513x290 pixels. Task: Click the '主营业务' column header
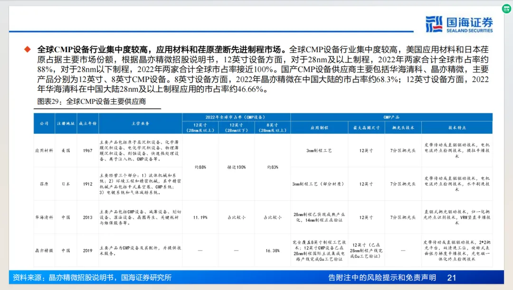140,123
